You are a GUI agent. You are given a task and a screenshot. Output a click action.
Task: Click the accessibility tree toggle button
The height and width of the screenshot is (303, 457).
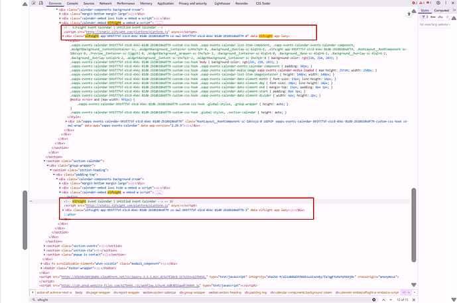[409, 14]
